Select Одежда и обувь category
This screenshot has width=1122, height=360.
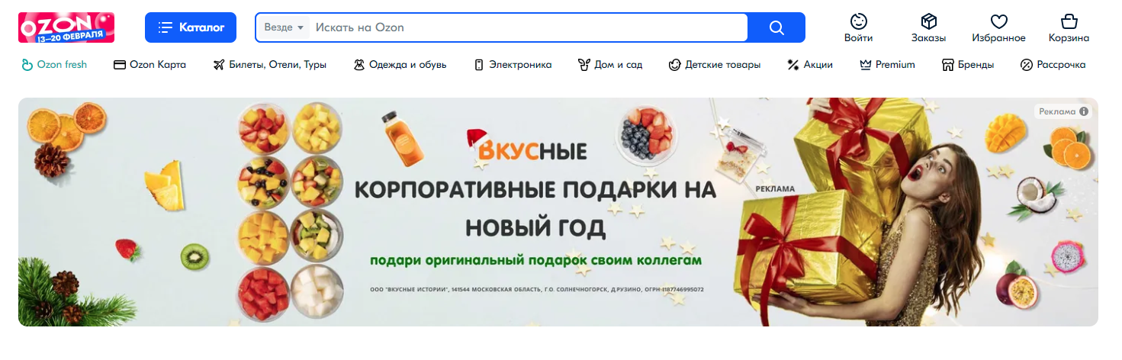(x=400, y=65)
